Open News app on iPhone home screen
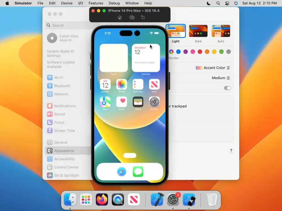Screen dimensions: 282x211 [154, 84]
